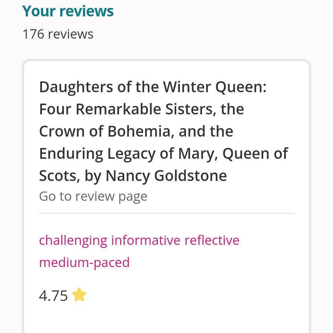Open the "Go to review page" link
This screenshot has width=333, height=333.
(x=93, y=196)
